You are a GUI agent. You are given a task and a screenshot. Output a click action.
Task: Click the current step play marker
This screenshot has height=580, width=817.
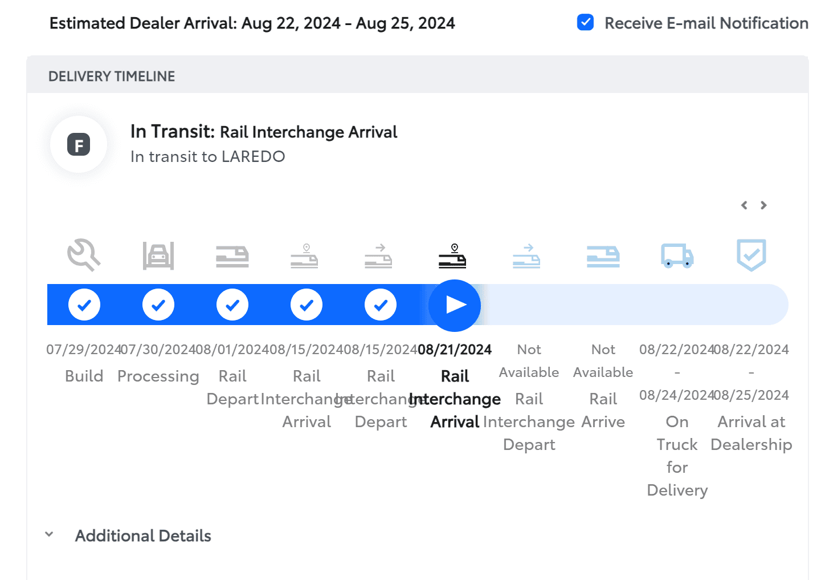click(455, 305)
